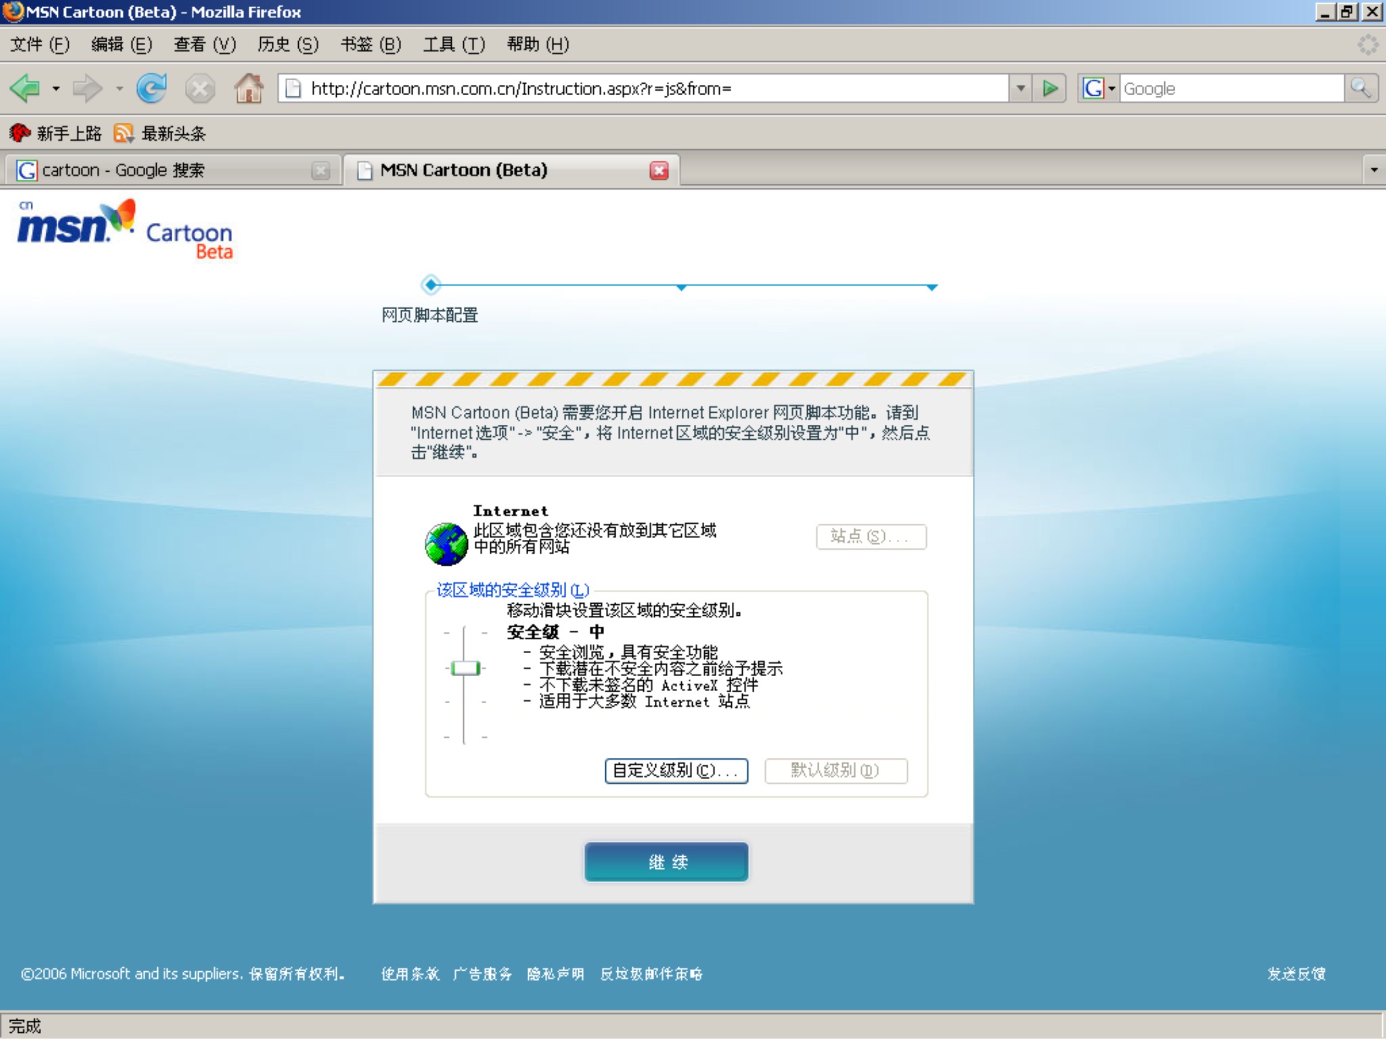
Task: Open the Back history dropdown arrow
Action: pyautogui.click(x=57, y=89)
